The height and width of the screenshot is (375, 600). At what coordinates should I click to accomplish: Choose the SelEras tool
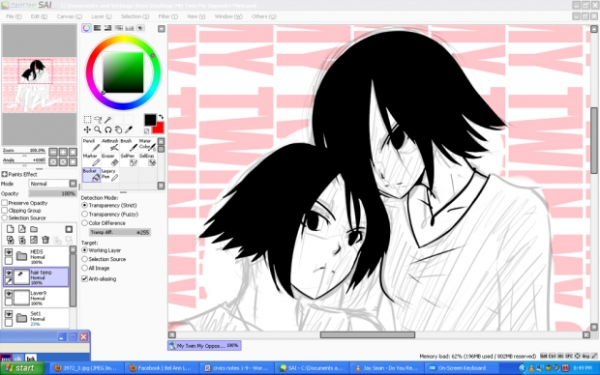pos(147,159)
